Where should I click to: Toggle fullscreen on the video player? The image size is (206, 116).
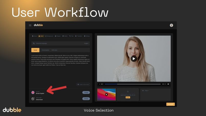(x=166, y=84)
